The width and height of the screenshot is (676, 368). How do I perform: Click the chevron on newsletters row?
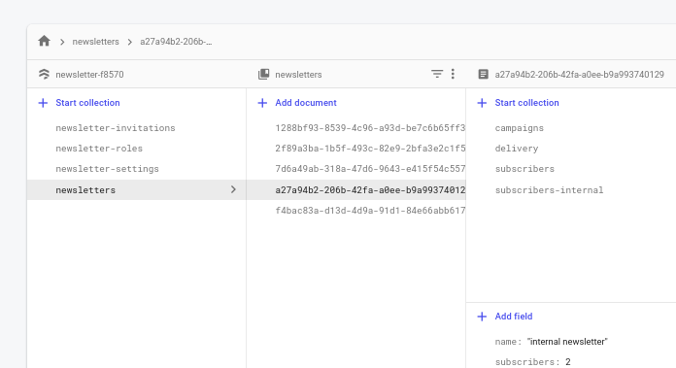[233, 189]
